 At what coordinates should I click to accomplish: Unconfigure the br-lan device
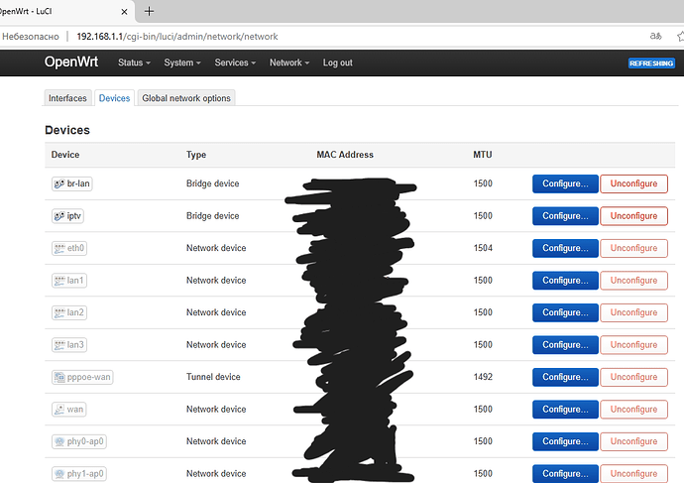[633, 183]
